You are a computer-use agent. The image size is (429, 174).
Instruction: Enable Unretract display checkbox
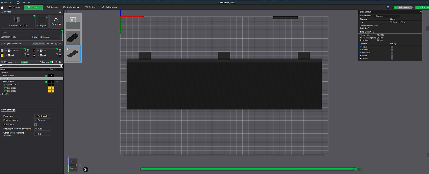pos(392,53)
